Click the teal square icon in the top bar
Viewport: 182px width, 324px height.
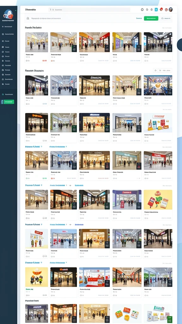[x=156, y=9]
